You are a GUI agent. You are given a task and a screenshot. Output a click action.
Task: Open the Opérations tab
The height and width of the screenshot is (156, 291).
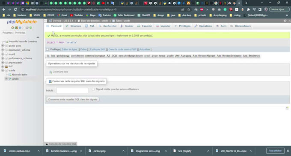click(203, 26)
